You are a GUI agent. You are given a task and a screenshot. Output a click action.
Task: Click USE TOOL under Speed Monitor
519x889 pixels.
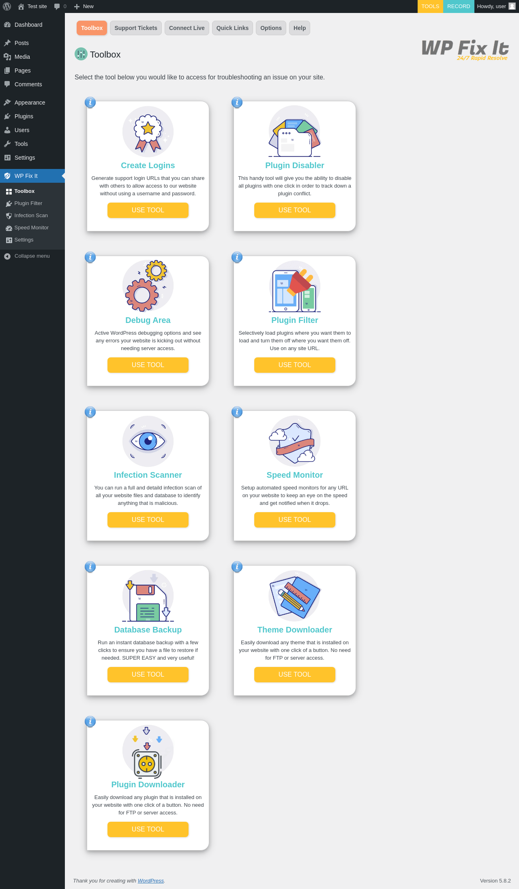pos(295,520)
